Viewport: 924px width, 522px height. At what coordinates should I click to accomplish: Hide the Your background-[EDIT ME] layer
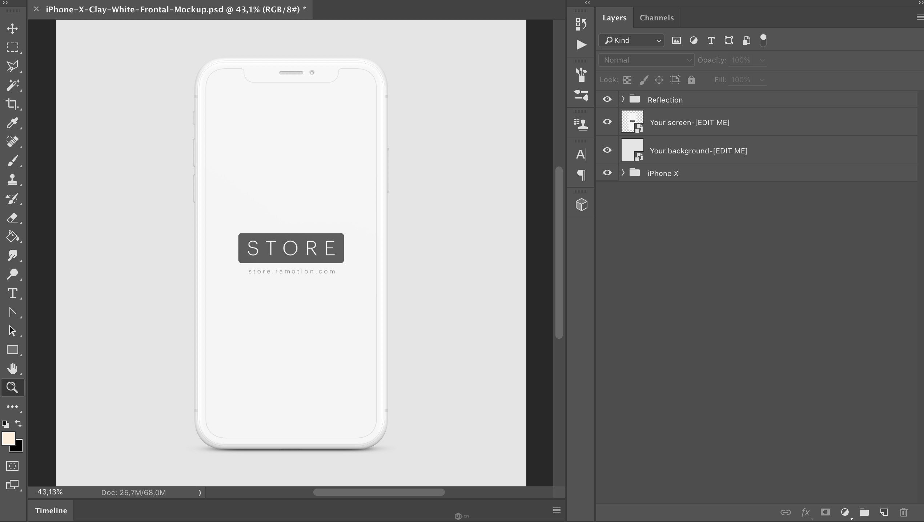coord(607,150)
